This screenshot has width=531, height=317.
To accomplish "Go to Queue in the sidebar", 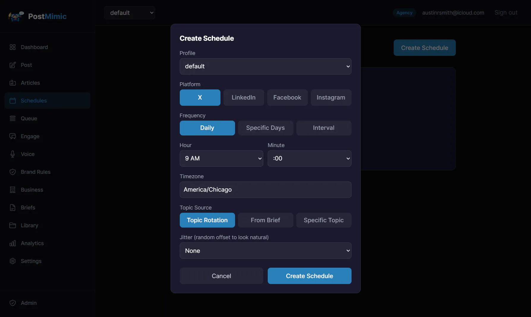I will 48,119.
